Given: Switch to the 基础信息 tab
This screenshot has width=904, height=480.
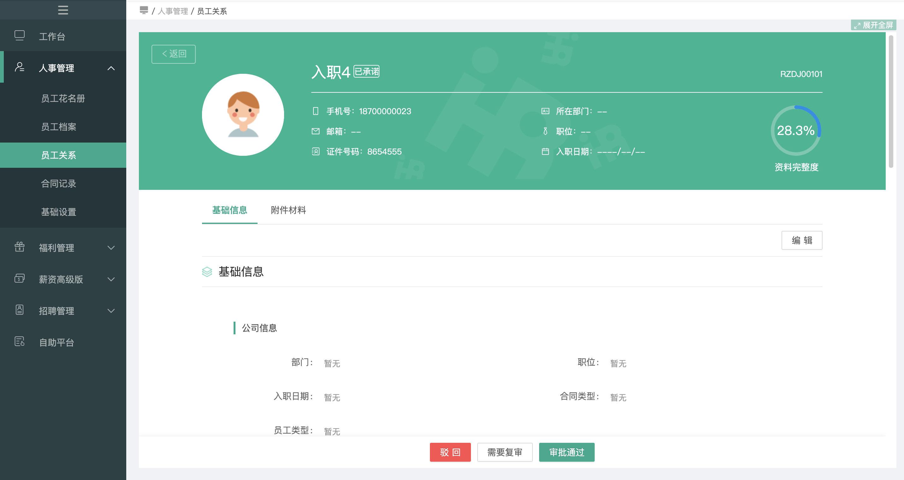Looking at the screenshot, I should tap(229, 210).
